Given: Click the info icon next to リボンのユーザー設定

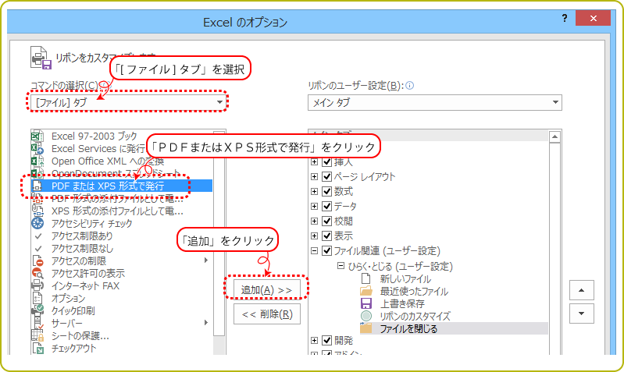Looking at the screenshot, I should pyautogui.click(x=409, y=86).
